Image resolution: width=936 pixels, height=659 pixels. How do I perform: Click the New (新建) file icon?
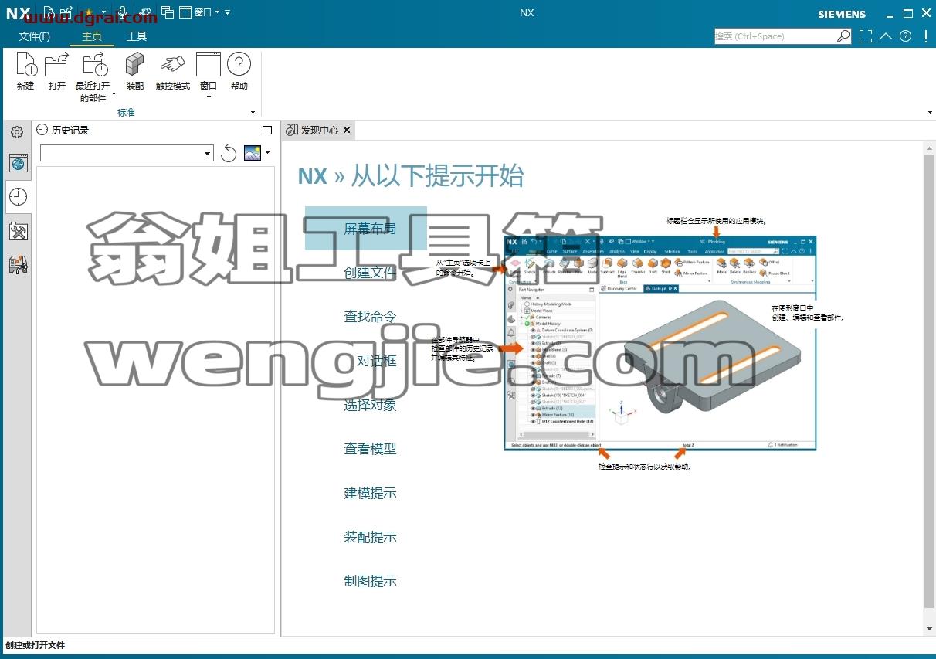25,65
